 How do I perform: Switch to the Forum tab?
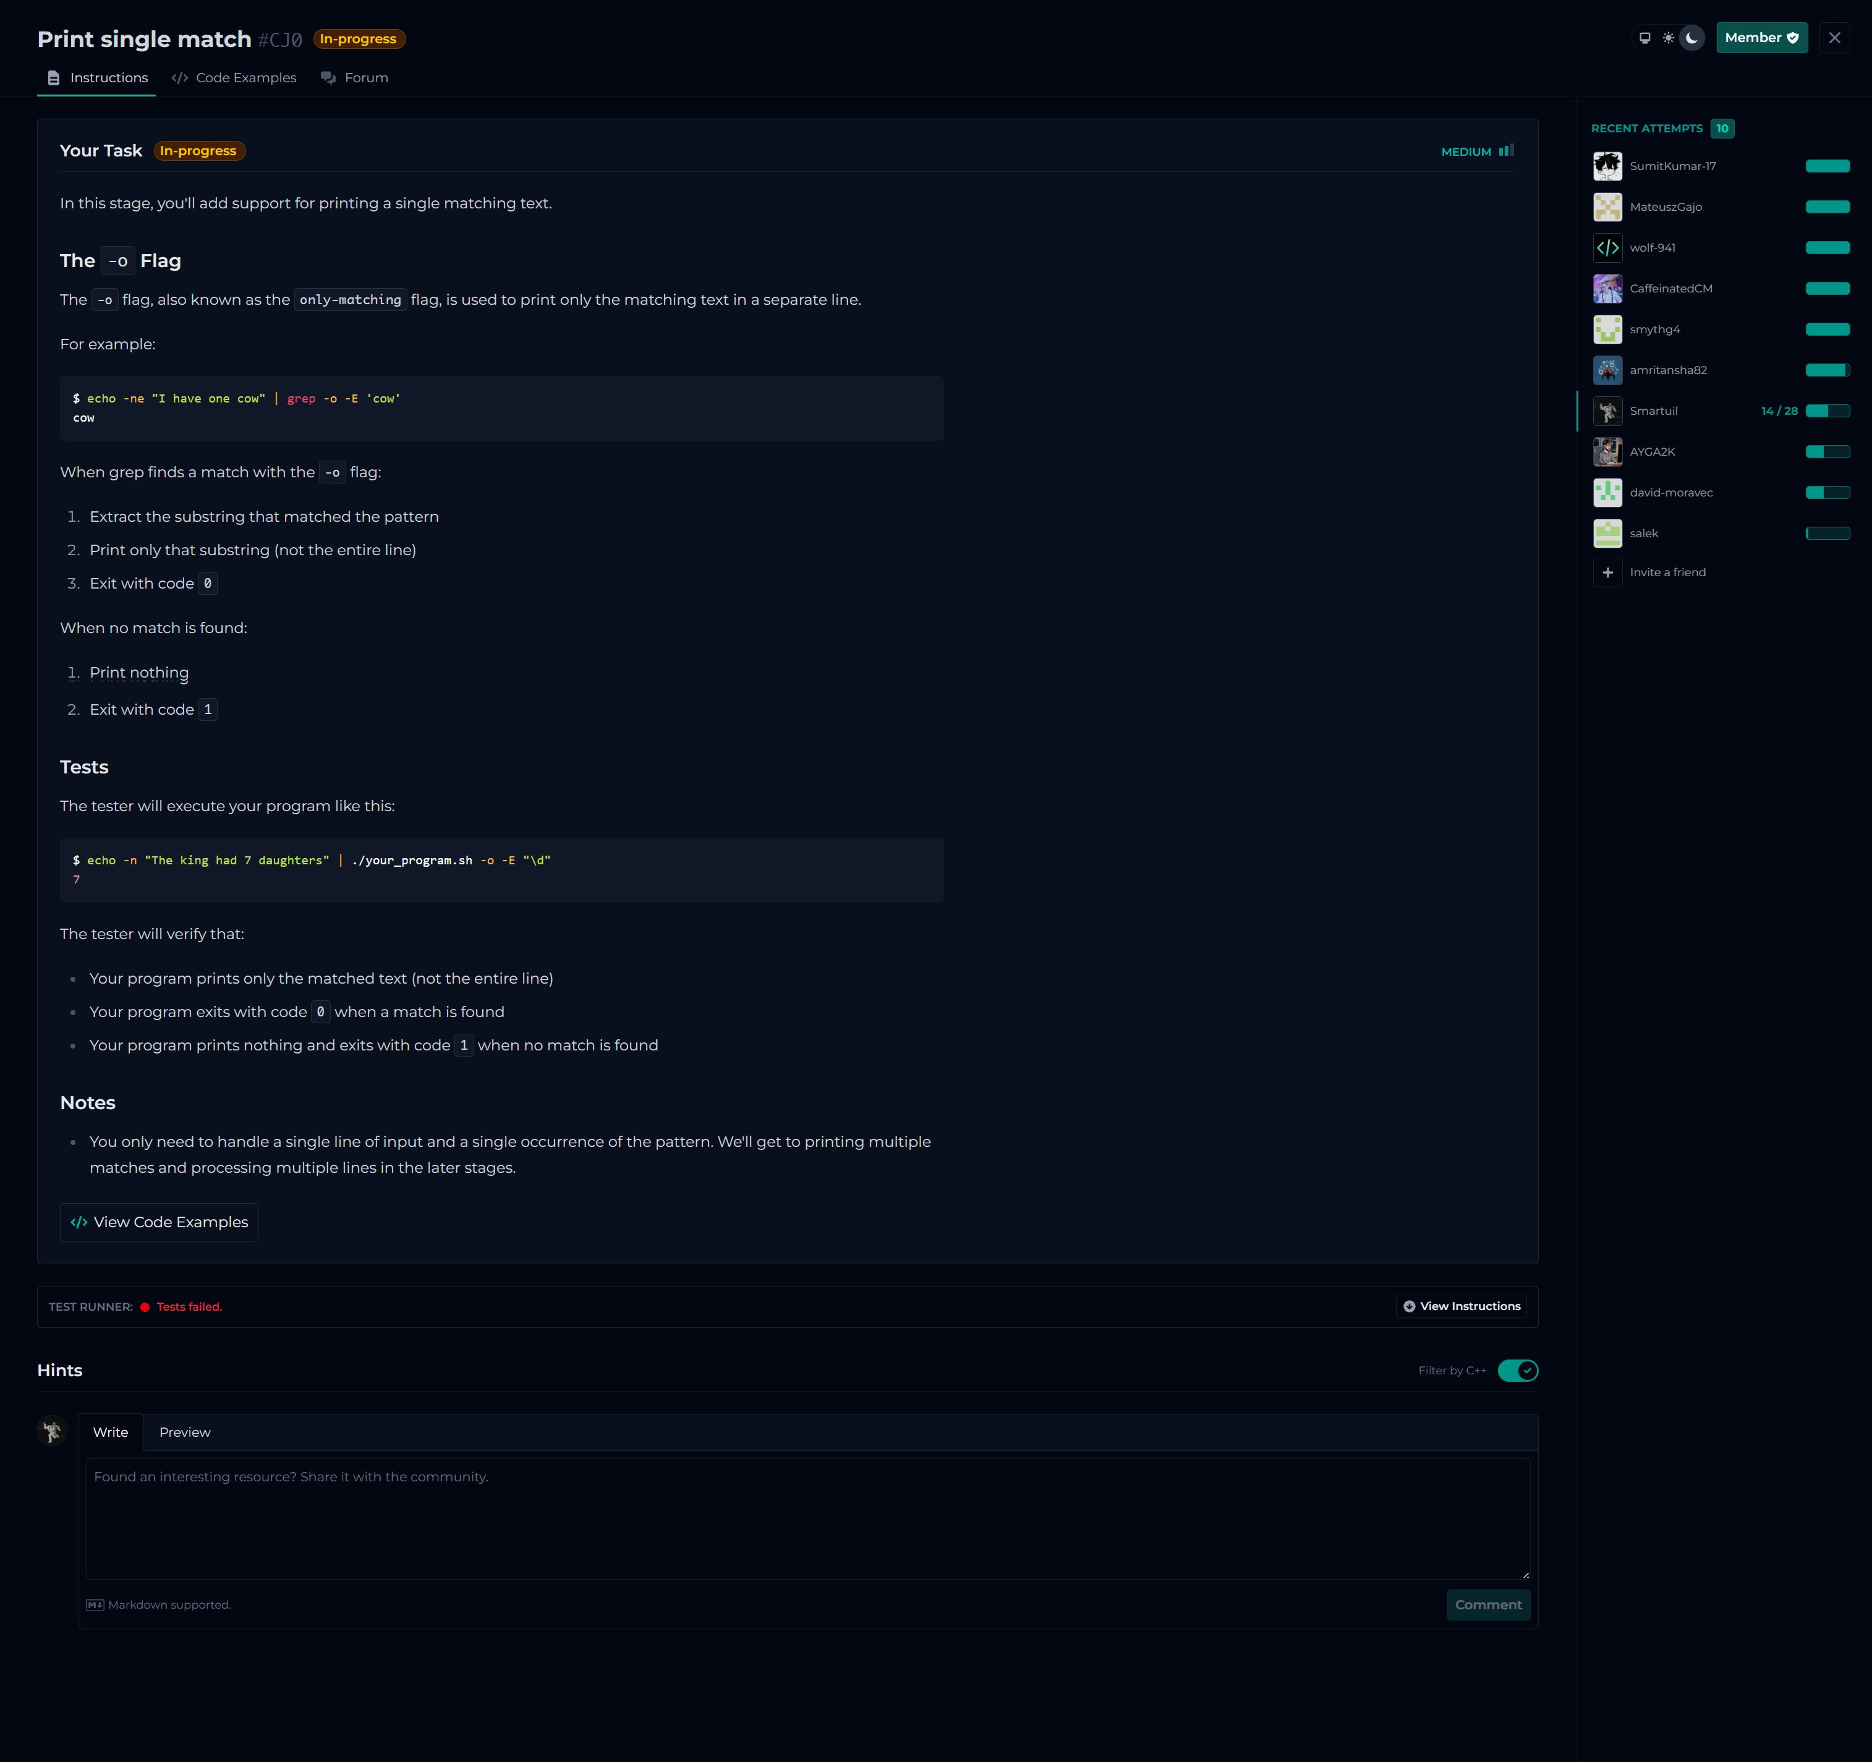pyautogui.click(x=354, y=78)
